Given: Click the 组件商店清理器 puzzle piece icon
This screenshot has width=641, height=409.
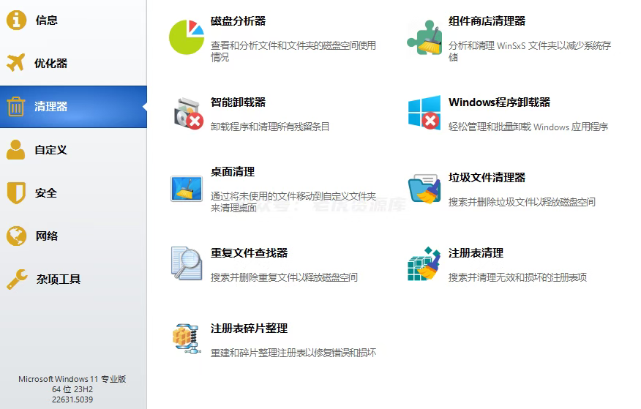Looking at the screenshot, I should [x=424, y=37].
